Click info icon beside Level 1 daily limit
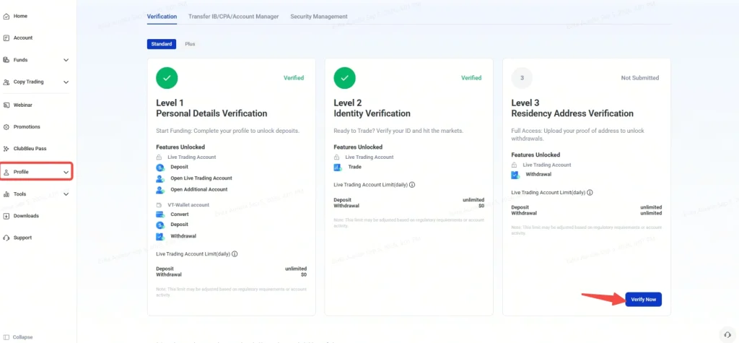 click(x=235, y=254)
